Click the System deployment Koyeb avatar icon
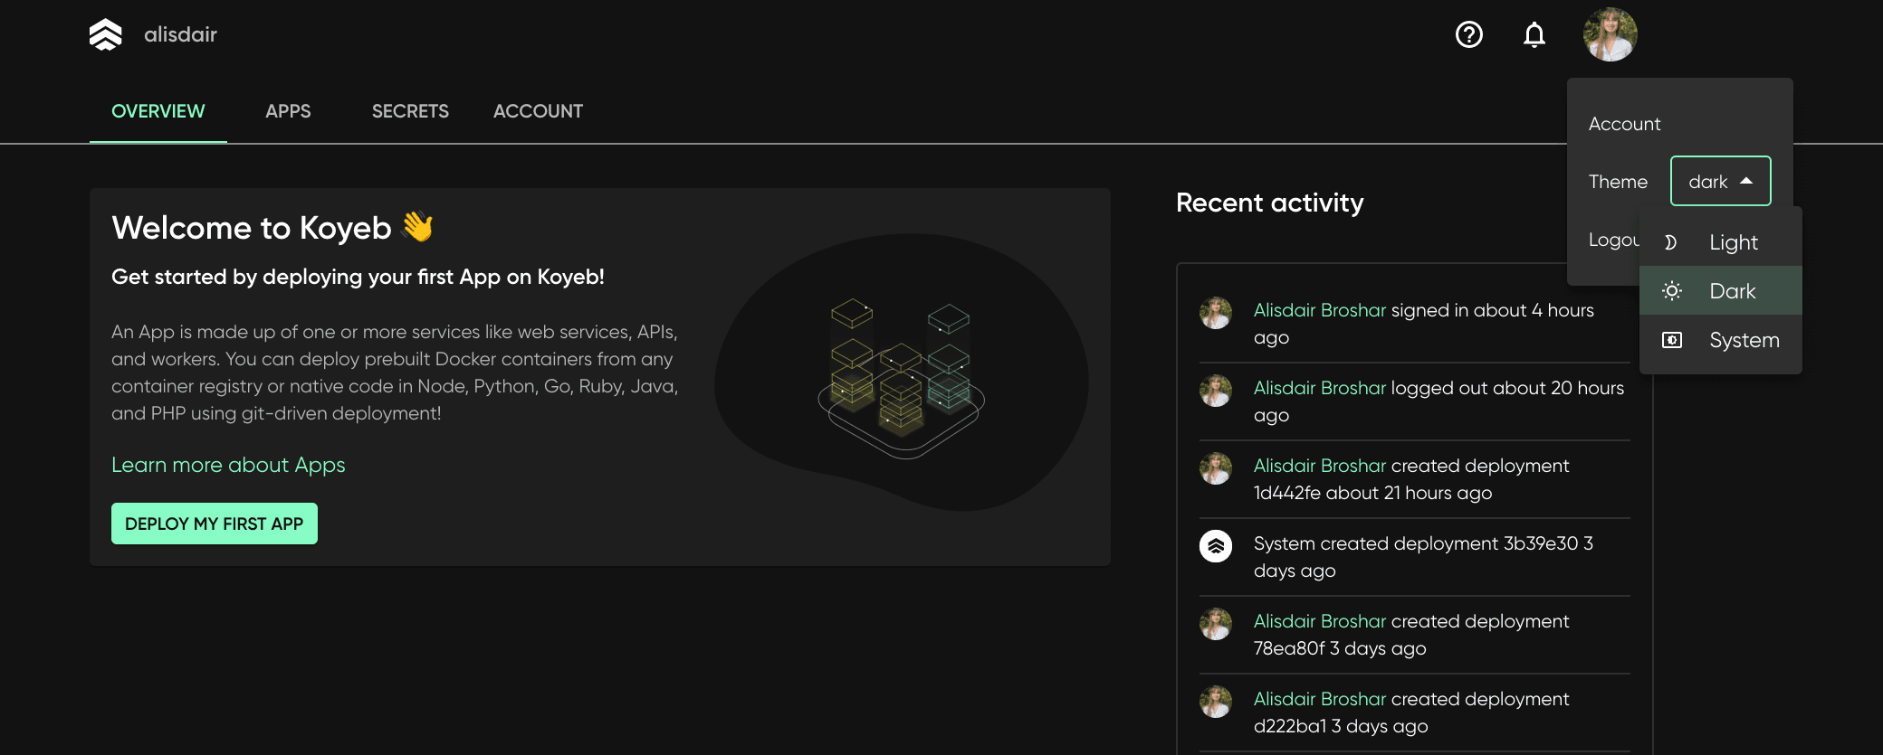 click(x=1216, y=546)
